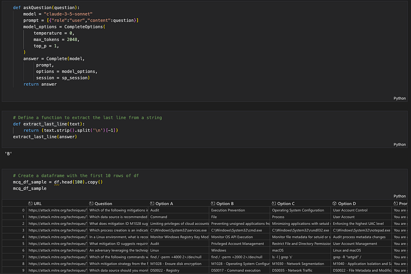Click the type icon of the cut-off Prompt column
This screenshot has width=411, height=274.
(x=395, y=203)
